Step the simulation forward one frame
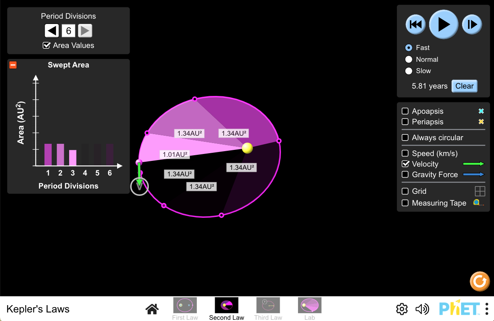This screenshot has width=494, height=321. tap(472, 24)
